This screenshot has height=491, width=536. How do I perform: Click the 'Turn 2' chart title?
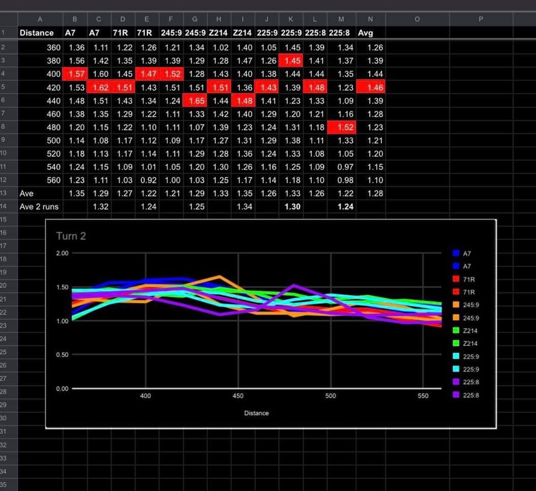pyautogui.click(x=71, y=236)
